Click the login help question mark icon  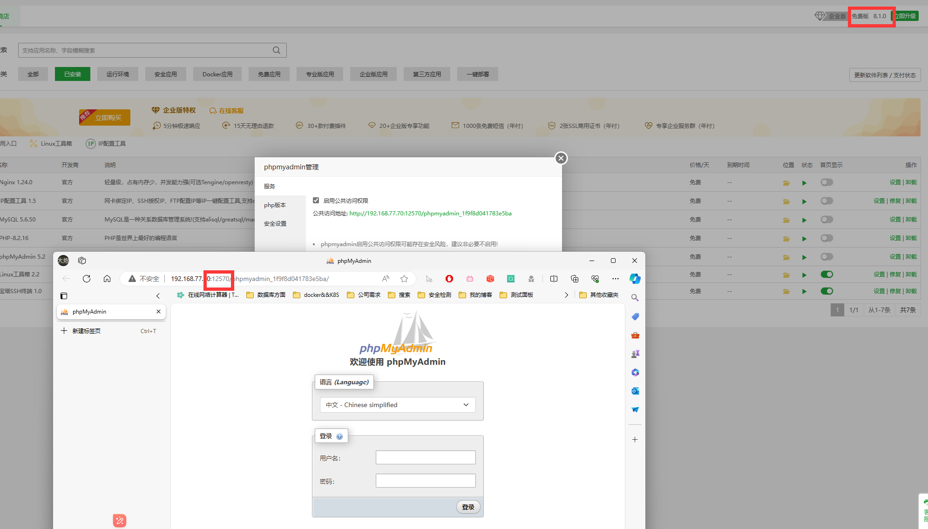click(339, 436)
